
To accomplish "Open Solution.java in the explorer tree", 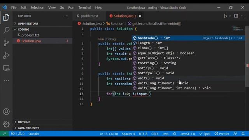I will point(42,41).
